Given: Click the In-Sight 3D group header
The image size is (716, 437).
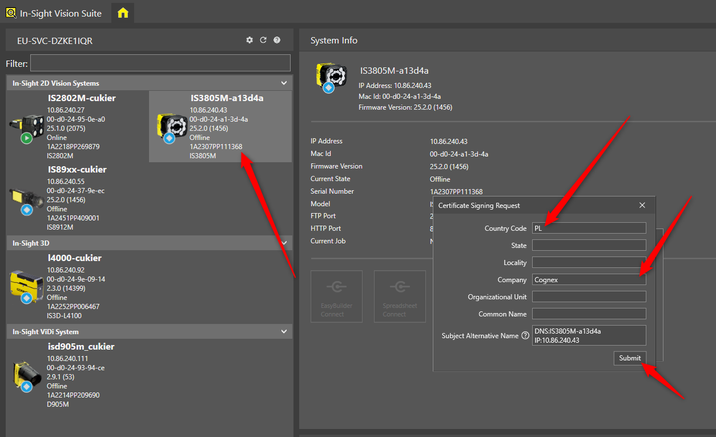Looking at the screenshot, I should (150, 243).
